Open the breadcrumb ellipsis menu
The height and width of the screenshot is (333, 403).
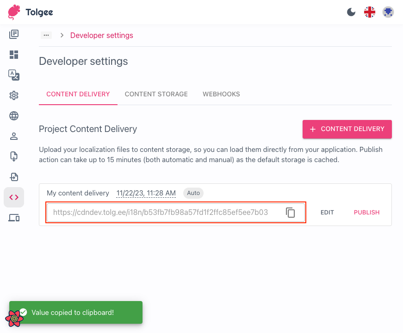pyautogui.click(x=46, y=35)
